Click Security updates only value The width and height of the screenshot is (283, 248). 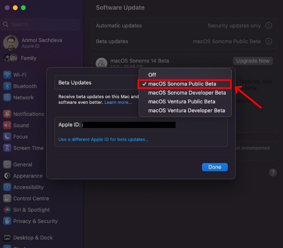[234, 26]
